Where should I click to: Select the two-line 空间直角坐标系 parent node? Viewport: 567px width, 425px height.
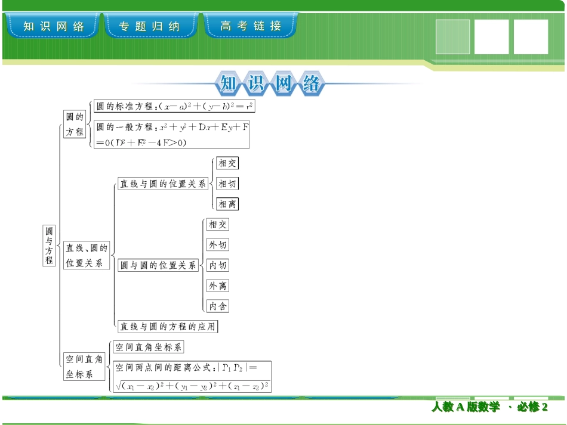click(84, 367)
